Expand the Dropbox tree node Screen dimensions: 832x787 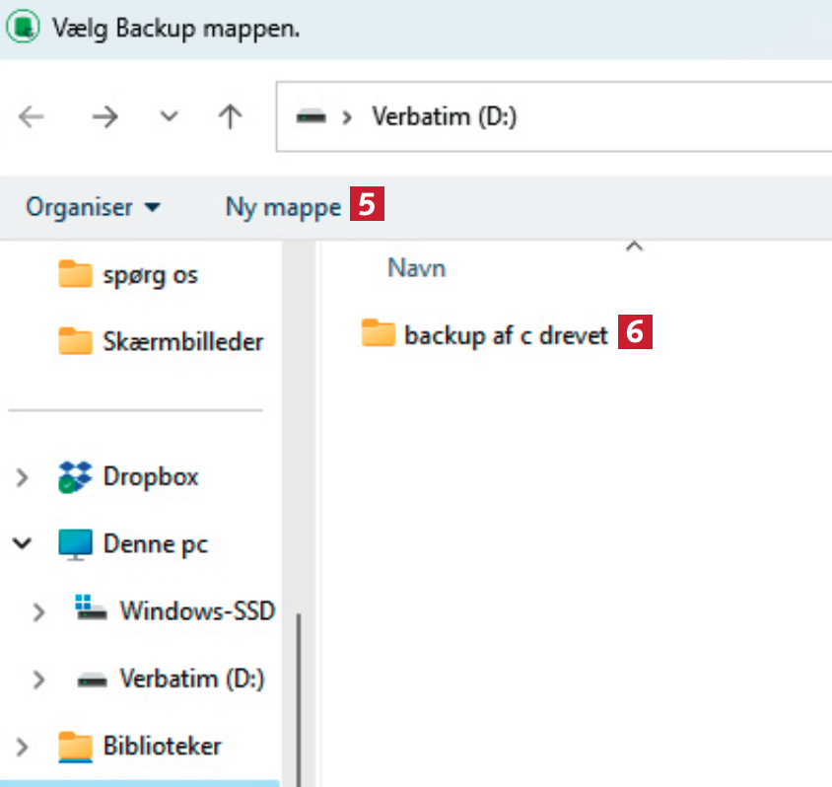coord(22,478)
